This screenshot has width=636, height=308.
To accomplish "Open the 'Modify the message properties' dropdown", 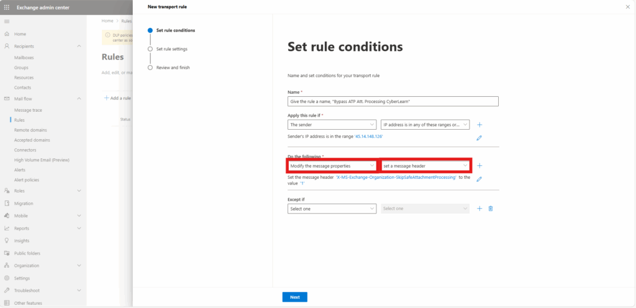I will 332,166.
